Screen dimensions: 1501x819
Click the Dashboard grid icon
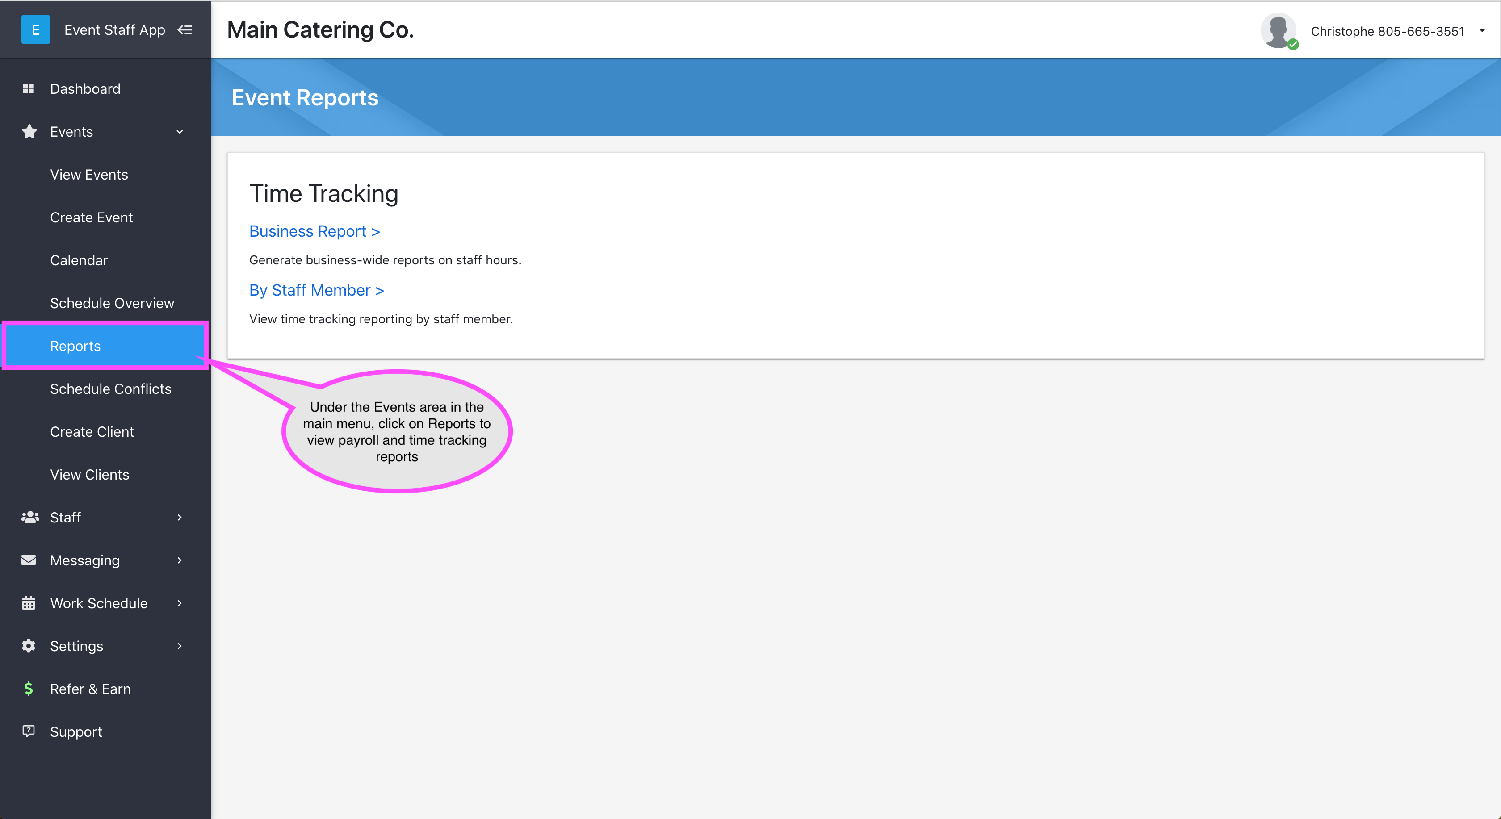28,88
